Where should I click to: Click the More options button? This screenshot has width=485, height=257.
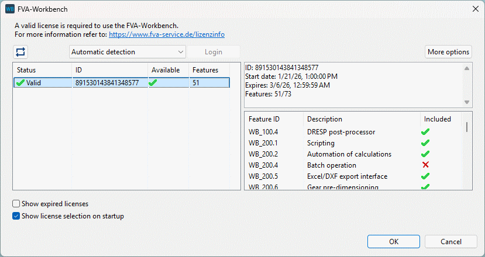448,52
